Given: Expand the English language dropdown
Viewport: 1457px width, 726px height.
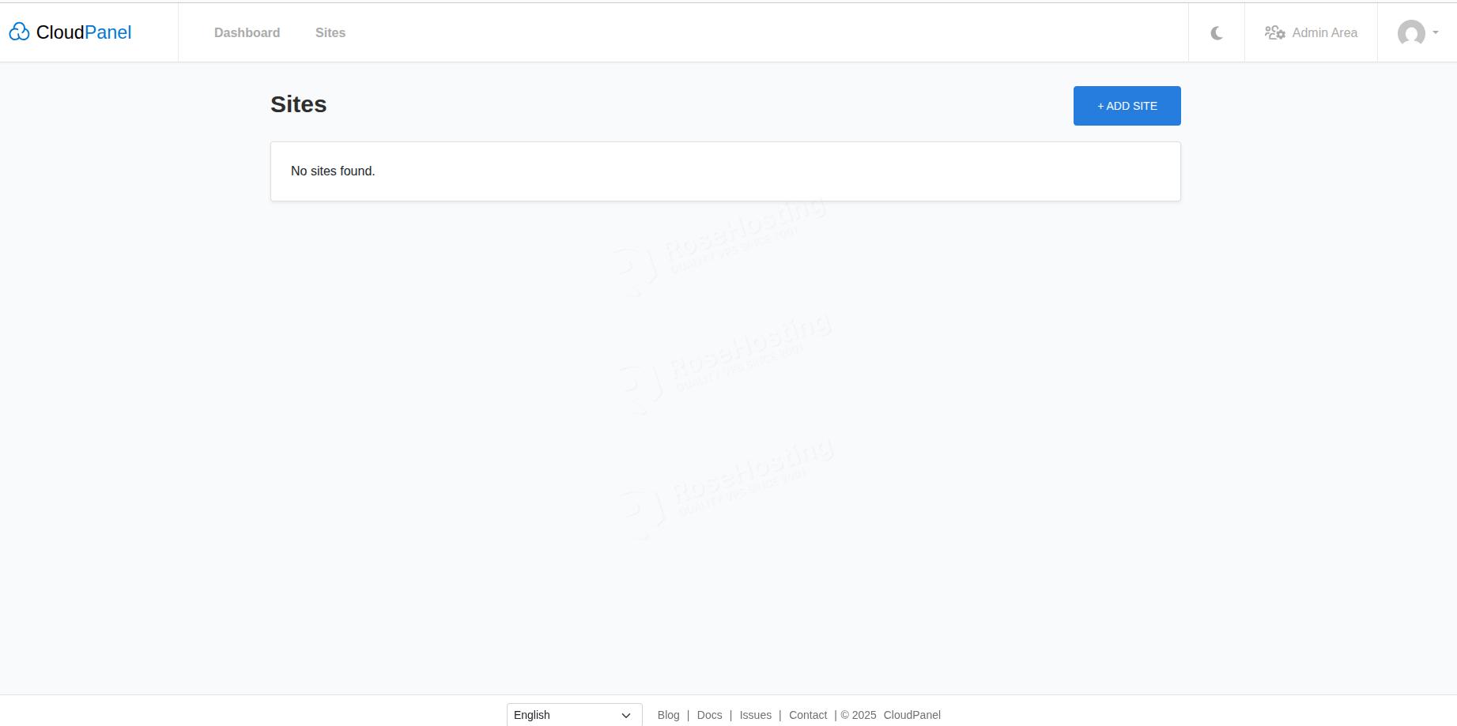Looking at the screenshot, I should [574, 715].
